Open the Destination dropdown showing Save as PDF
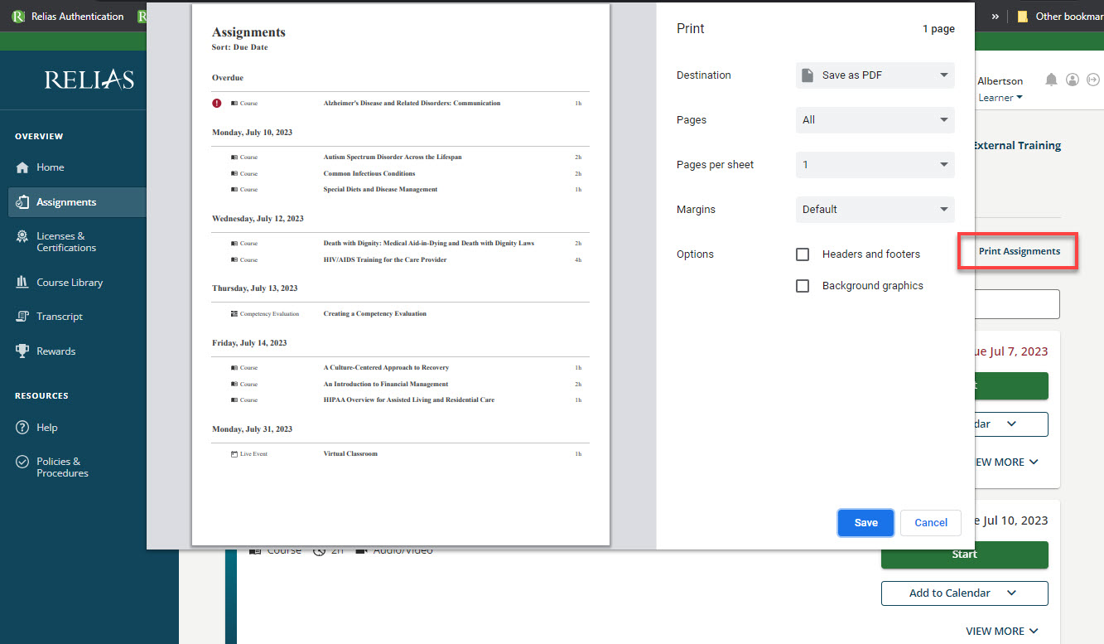1104x644 pixels. (x=875, y=75)
